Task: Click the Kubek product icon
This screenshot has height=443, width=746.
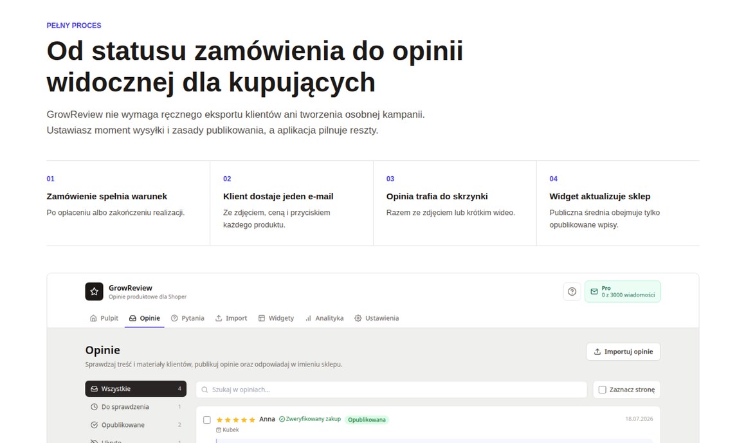Action: coord(219,429)
